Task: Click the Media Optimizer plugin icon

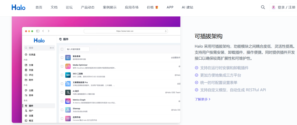Action: click(68, 66)
